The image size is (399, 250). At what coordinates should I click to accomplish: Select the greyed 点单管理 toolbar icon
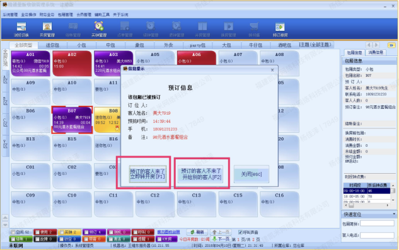[125, 29]
